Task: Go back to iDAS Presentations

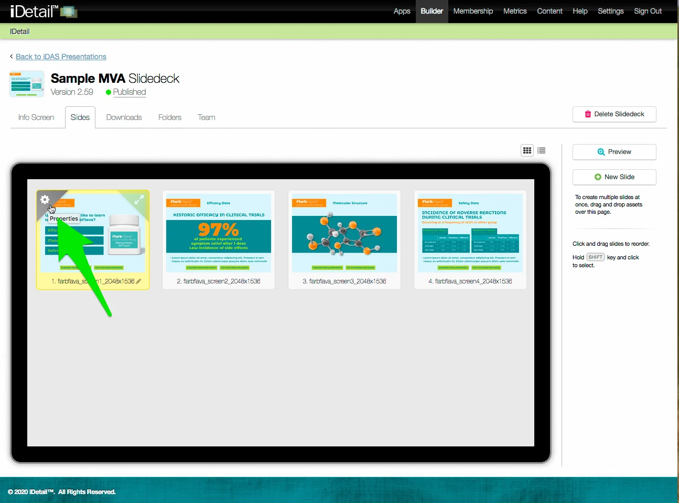Action: [61, 57]
